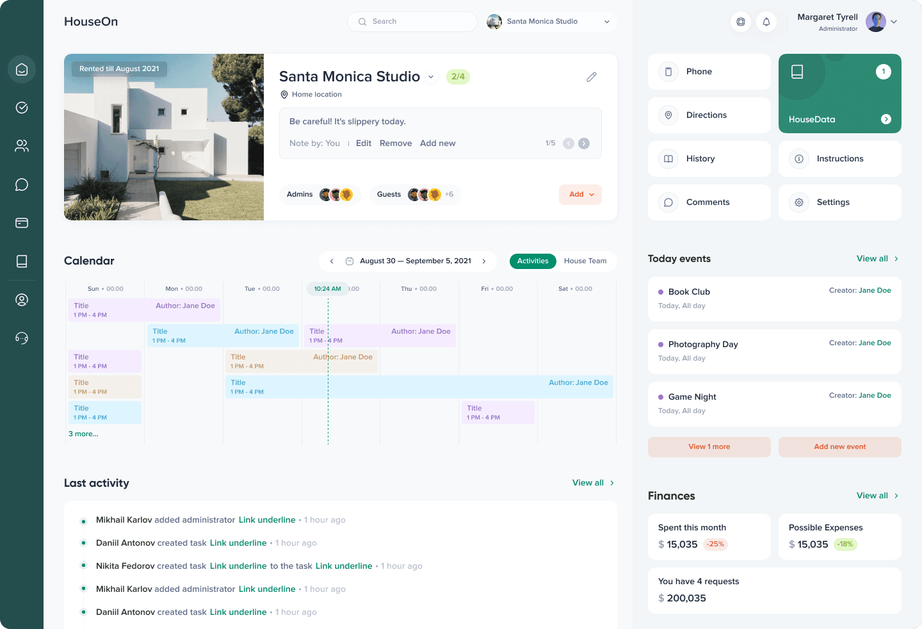Go to next calendar week
The width and height of the screenshot is (922, 629).
click(x=484, y=261)
